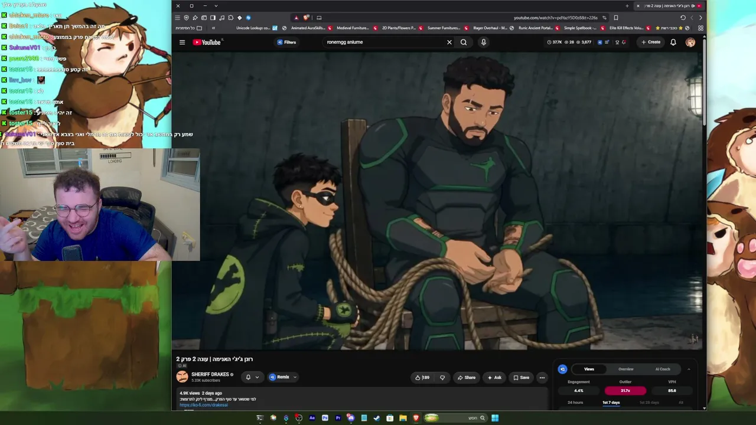
Task: Open the Create menu
Action: (x=651, y=42)
